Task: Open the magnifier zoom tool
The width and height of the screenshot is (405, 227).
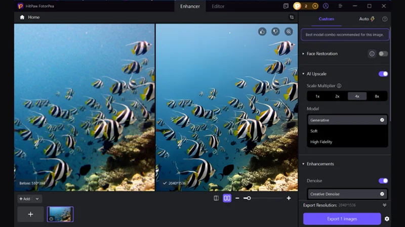Action: pyautogui.click(x=289, y=32)
